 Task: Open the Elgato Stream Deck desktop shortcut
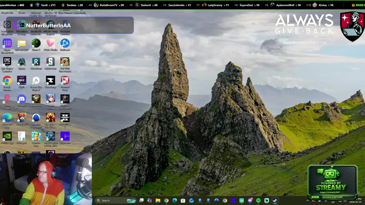7,46
